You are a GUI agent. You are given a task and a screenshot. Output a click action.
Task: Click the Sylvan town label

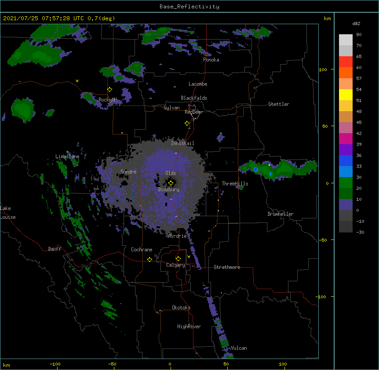point(171,108)
